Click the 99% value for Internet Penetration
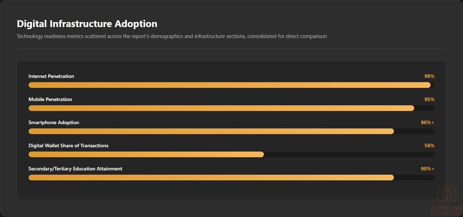 click(x=429, y=76)
